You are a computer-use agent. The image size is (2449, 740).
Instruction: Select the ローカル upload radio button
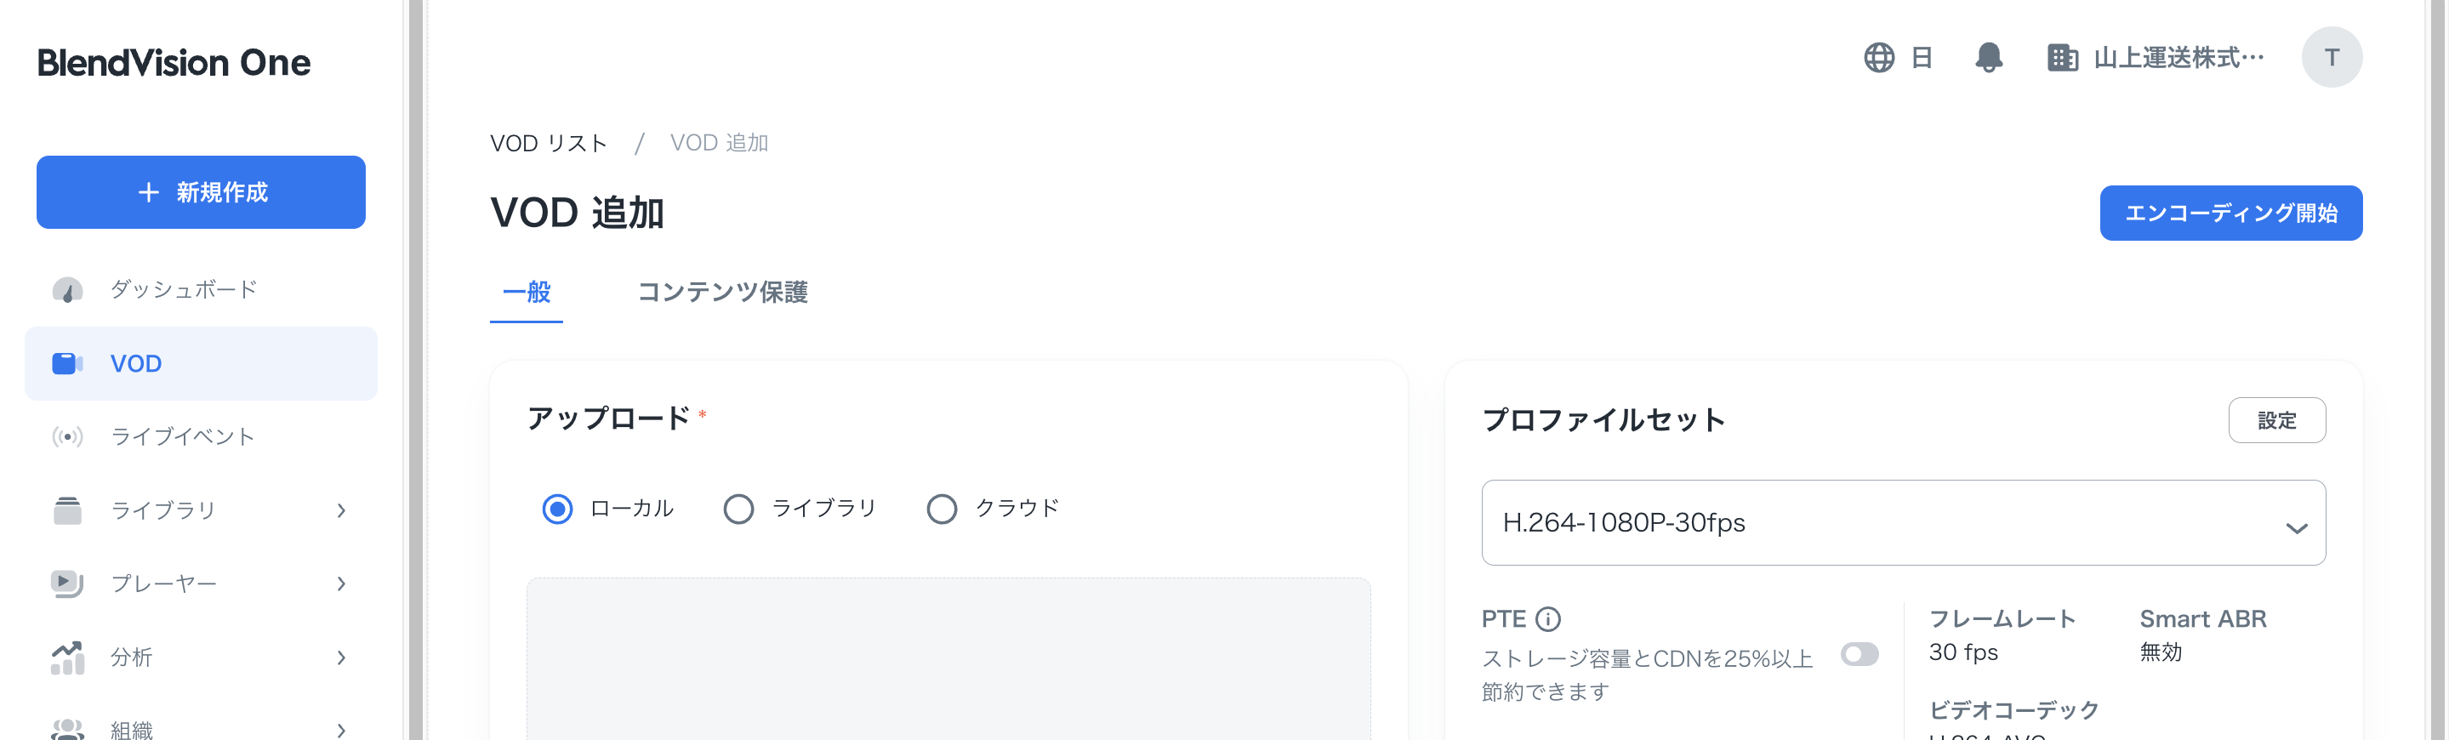(557, 509)
